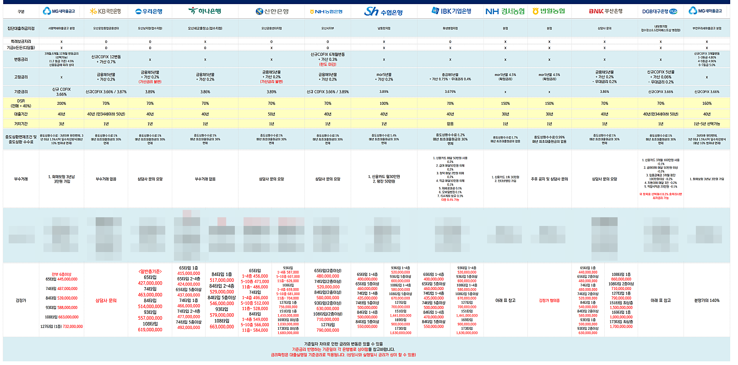Click the NH농협은행 logo
Screen dimensions: 738x365
326,11
